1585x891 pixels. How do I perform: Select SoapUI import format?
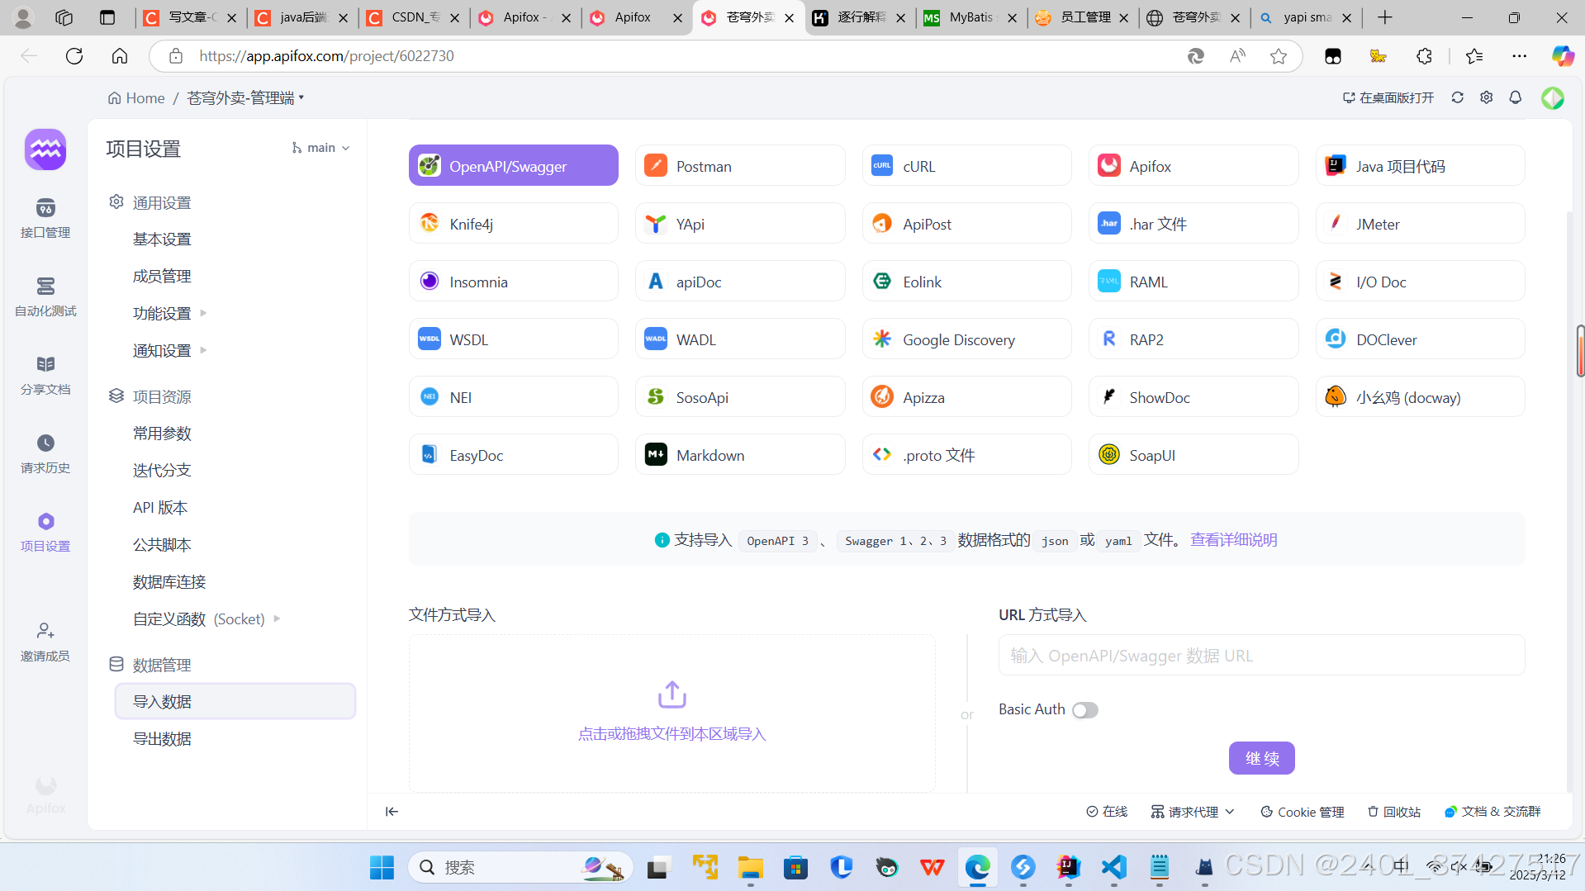[1193, 455]
